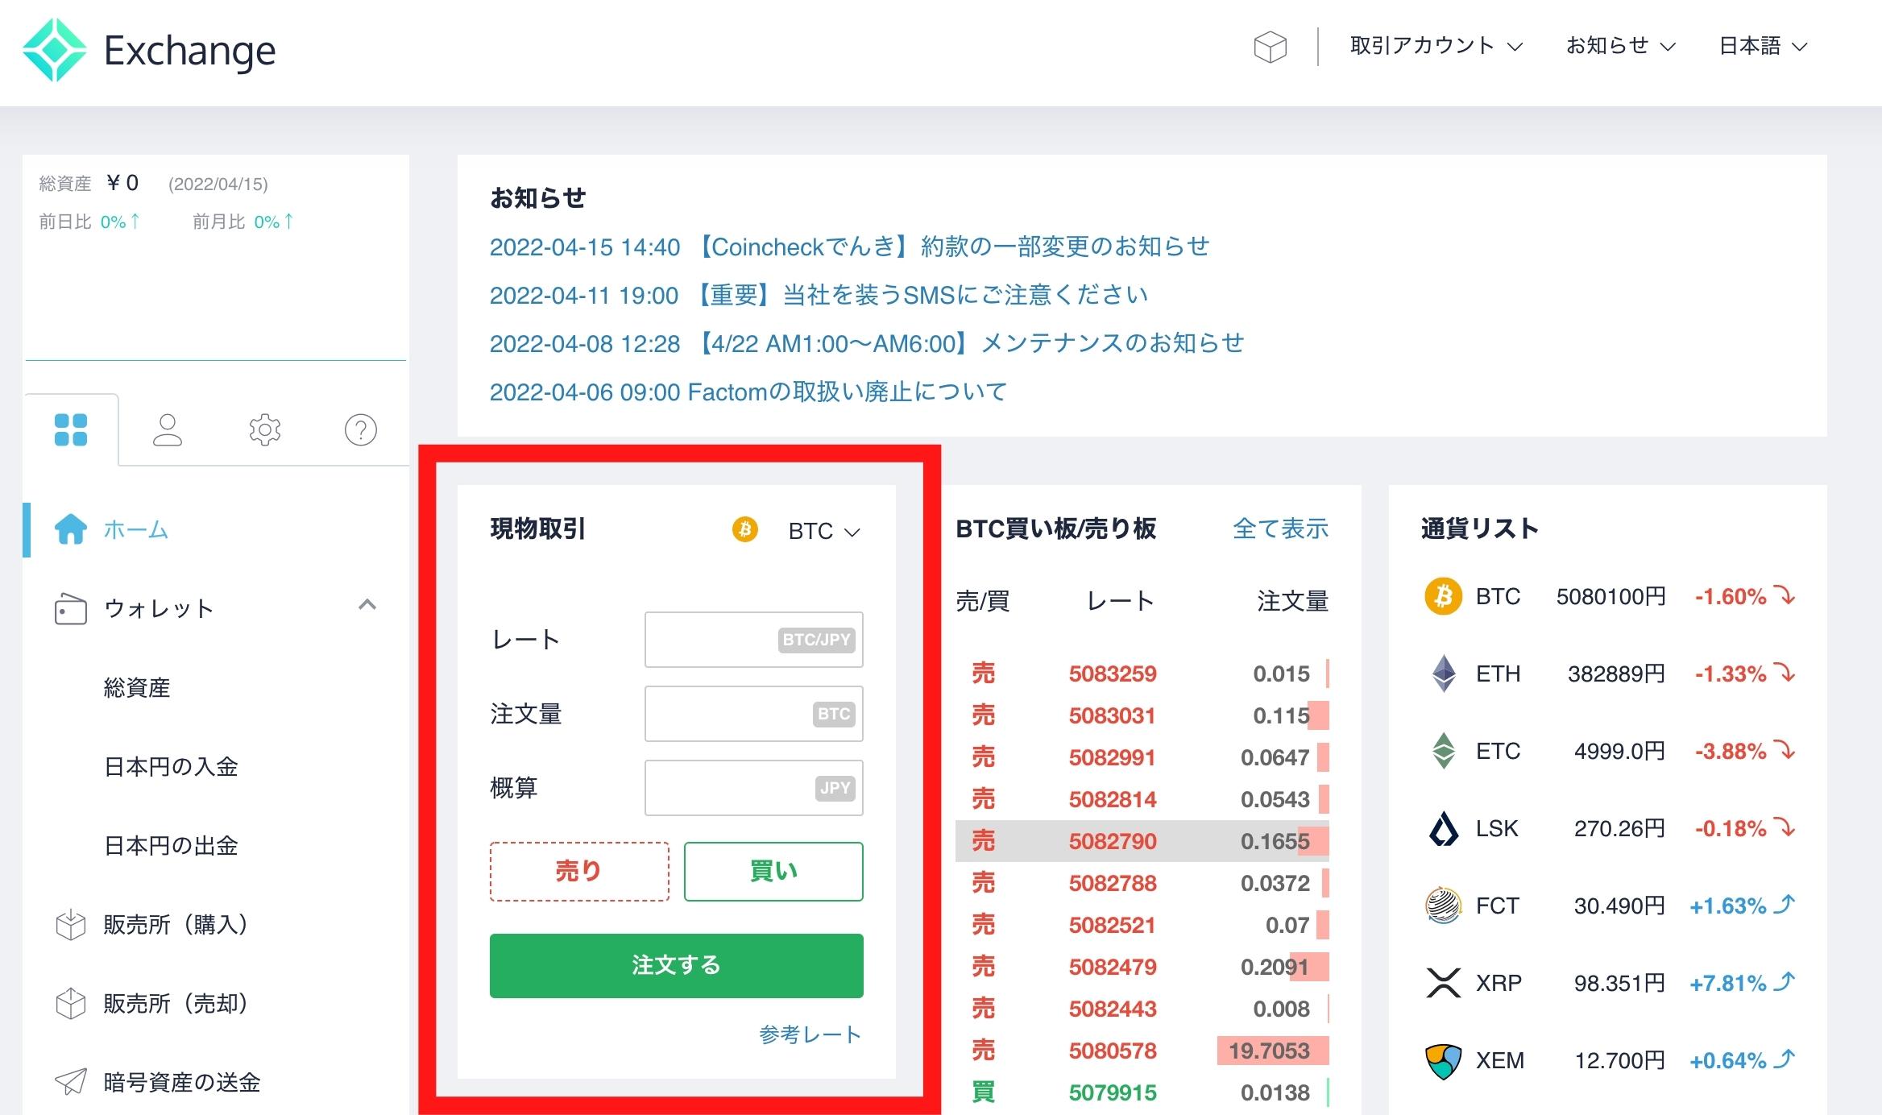Click the paper plane icon beside 暗号資産の送金
The width and height of the screenshot is (1882, 1115).
click(x=70, y=1081)
